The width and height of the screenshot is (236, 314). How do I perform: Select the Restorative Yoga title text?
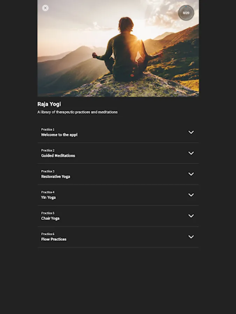[56, 177]
